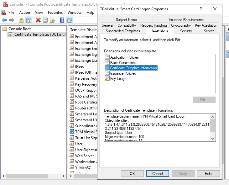229x185 pixels.
Task: Click the blue Help toolbar icon
Action: click(62, 20)
